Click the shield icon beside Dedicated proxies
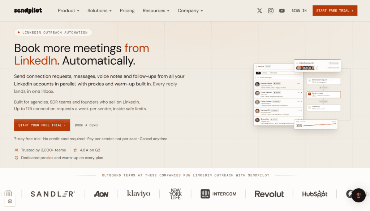370x211 pixels. point(17,158)
